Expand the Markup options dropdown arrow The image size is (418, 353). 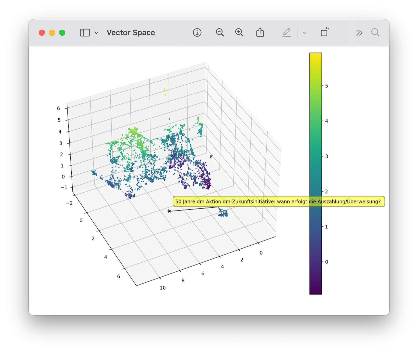[304, 33]
